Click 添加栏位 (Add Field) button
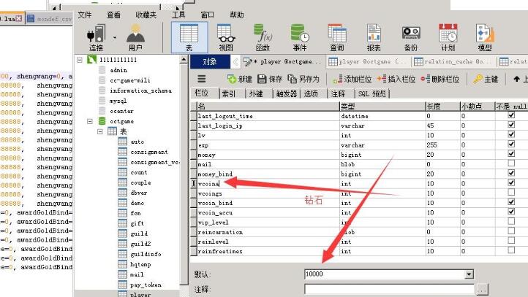 click(x=352, y=79)
